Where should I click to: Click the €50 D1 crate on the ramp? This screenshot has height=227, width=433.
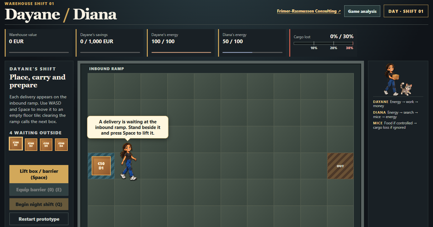click(101, 166)
